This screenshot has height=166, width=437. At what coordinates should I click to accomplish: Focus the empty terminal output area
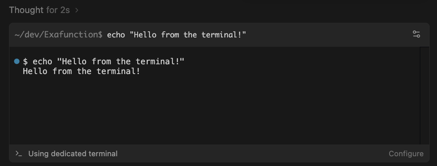tap(212, 110)
